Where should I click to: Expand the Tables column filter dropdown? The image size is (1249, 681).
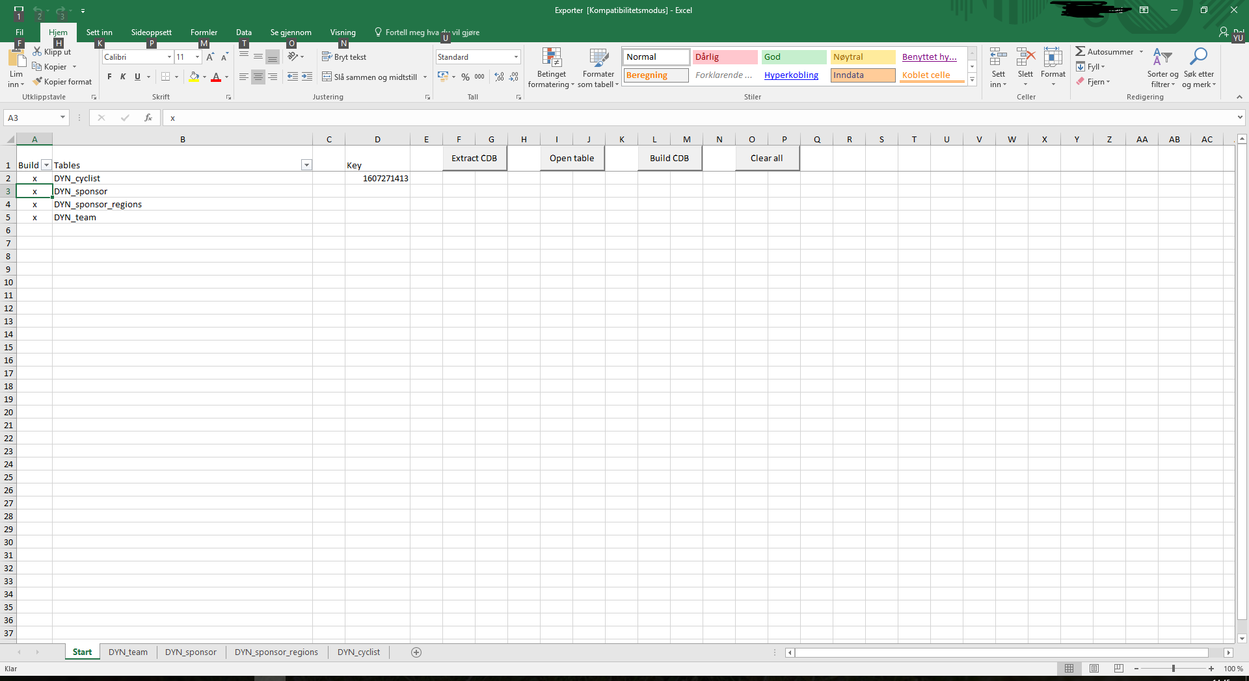tap(306, 165)
